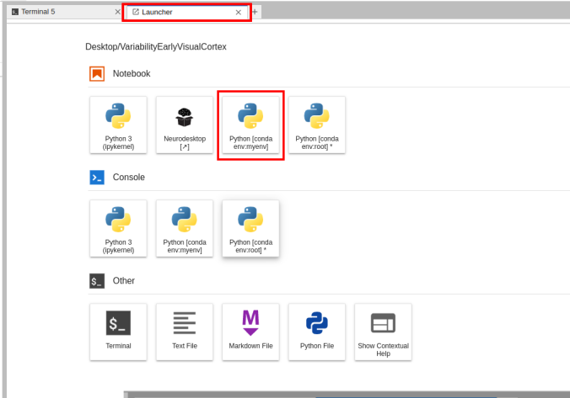Image resolution: width=570 pixels, height=398 pixels.
Task: Click the Console section header icon
Action: click(x=97, y=178)
